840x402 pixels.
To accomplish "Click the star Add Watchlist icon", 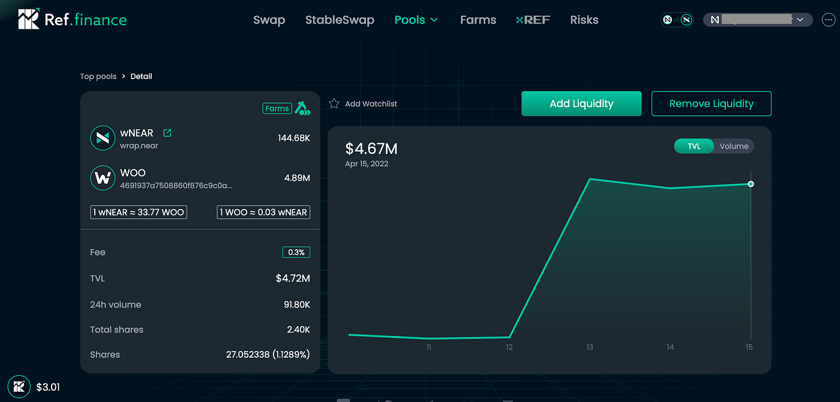I will [334, 104].
